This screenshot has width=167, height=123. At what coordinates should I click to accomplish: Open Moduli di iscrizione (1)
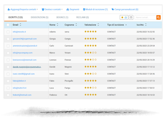[96, 10]
